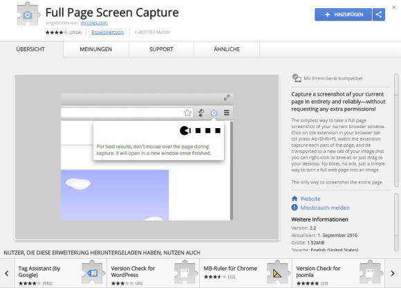Viewport: 401px width, 288px height.
Task: Click the 1. September 2016 update date
Action: click(337, 235)
